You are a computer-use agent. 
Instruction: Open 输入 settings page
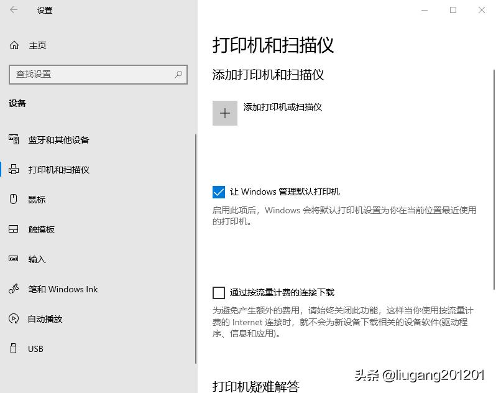(37, 259)
